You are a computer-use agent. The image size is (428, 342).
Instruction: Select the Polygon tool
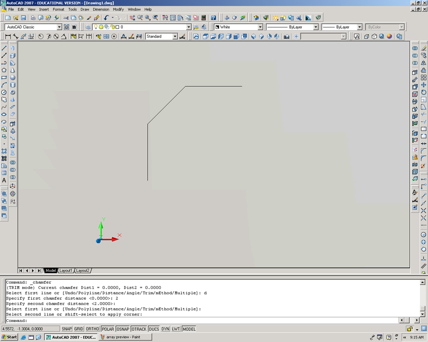pos(4,71)
